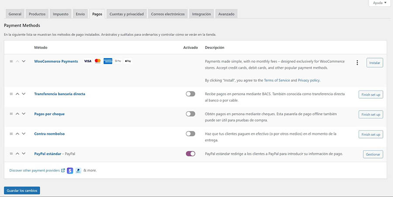Click the PayPal icon beside Discover providers
Image resolution: width=393 pixels, height=197 pixels.
pos(78,170)
